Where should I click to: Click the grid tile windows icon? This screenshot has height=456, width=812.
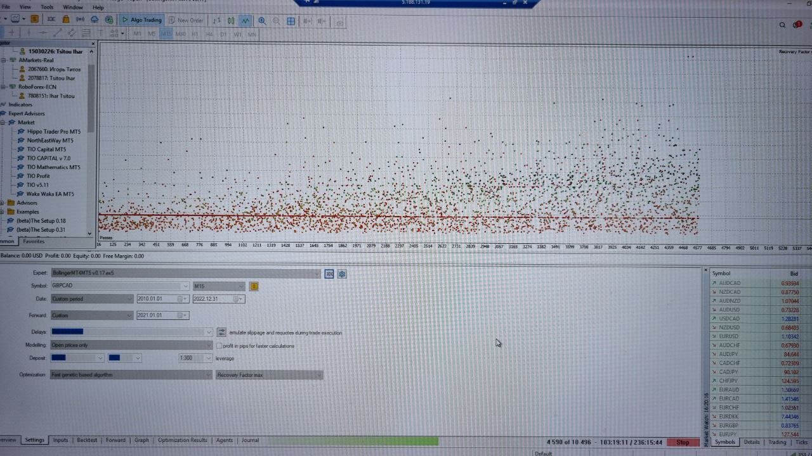tap(291, 21)
